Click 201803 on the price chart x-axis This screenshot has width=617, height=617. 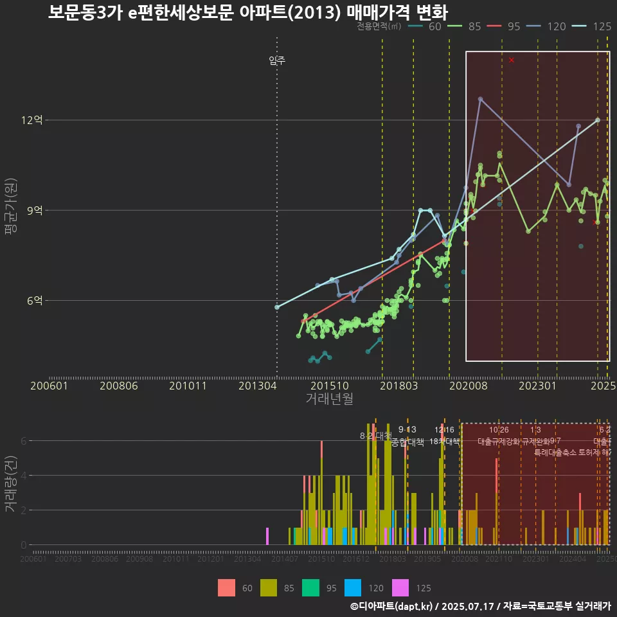(398, 386)
